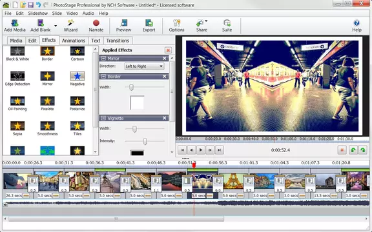Play the slideshow preview
This screenshot has width=372, height=232.
point(201,150)
